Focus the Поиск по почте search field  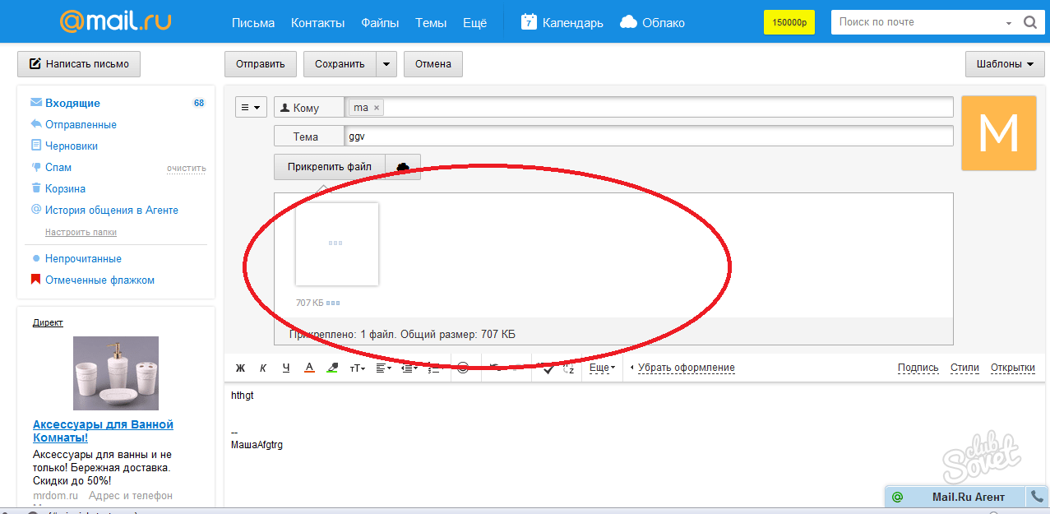pos(917,22)
